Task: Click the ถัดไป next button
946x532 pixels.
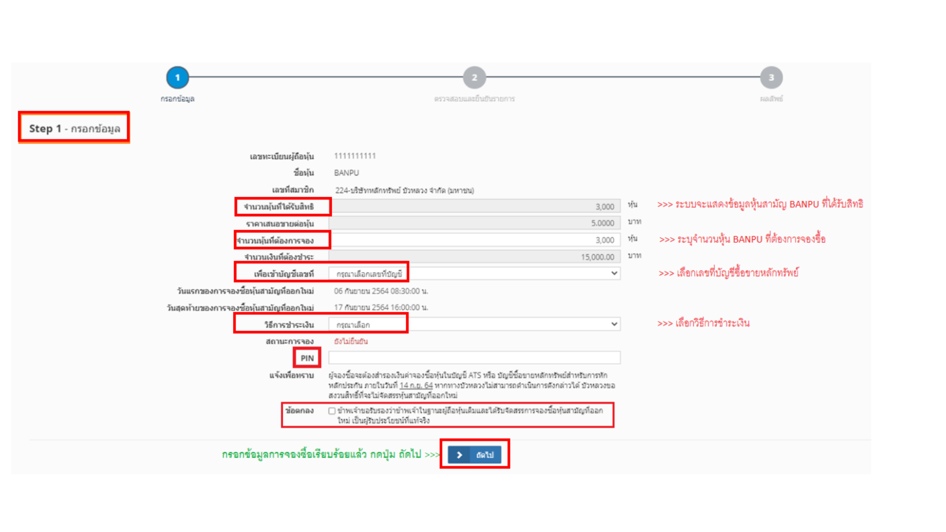Action: pos(474,455)
